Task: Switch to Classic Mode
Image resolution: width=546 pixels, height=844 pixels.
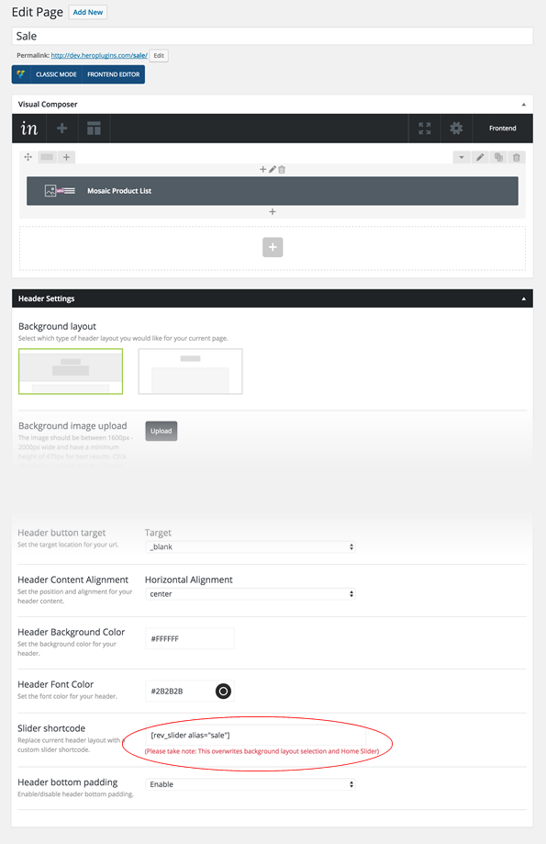Action: pos(56,74)
